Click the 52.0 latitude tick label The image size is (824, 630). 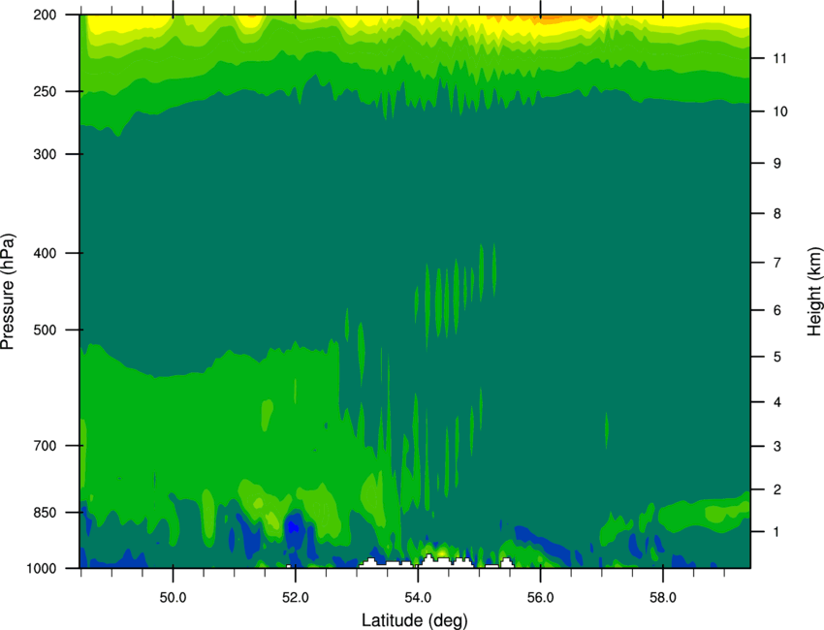point(296,598)
